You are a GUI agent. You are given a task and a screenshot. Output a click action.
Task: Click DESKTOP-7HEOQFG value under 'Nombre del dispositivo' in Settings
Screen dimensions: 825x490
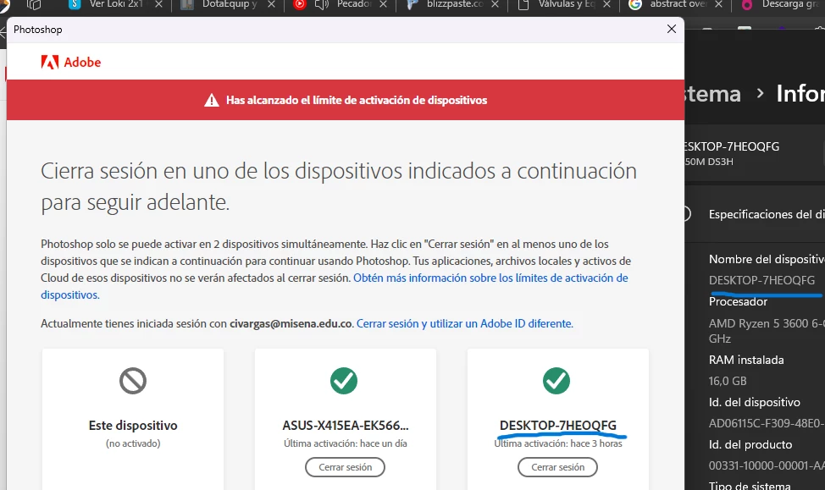761,280
